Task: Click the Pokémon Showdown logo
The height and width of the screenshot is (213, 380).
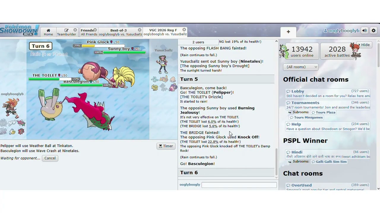Action: pos(20,30)
